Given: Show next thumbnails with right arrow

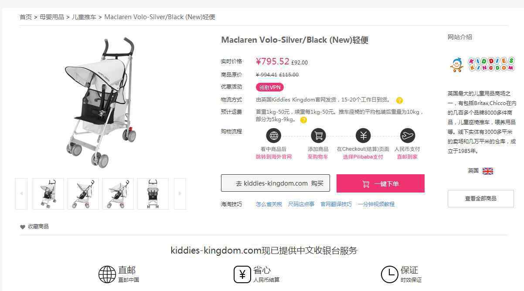Looking at the screenshot, I should (180, 193).
